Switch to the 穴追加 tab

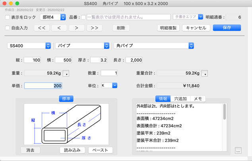[180, 99]
